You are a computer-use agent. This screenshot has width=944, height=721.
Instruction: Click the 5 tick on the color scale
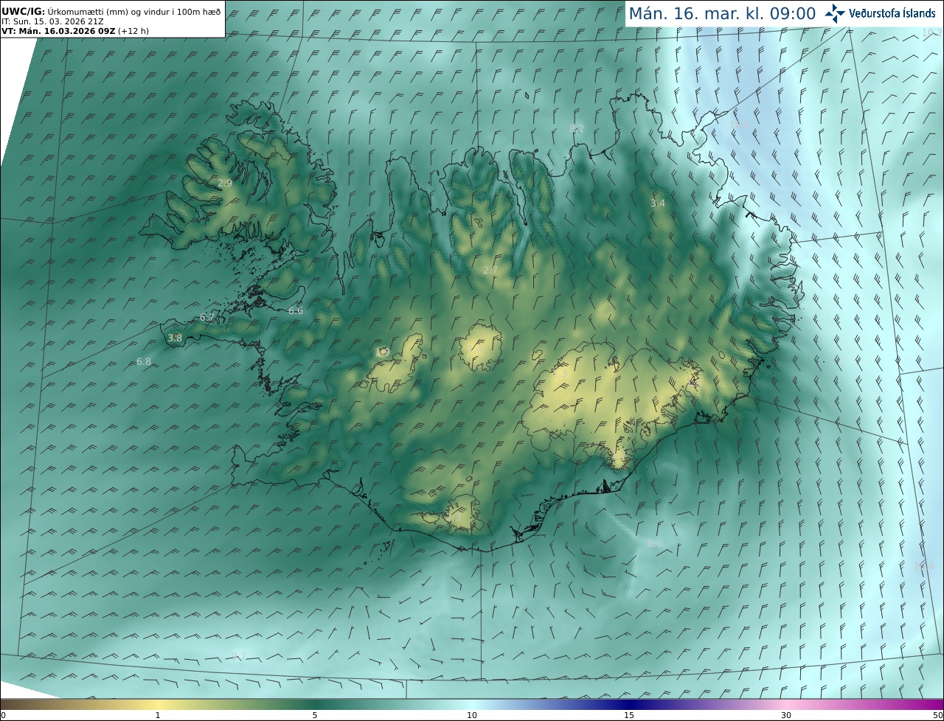[x=315, y=716]
